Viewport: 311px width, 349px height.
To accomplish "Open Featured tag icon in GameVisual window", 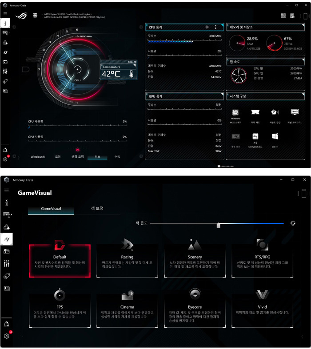I will click(7, 276).
